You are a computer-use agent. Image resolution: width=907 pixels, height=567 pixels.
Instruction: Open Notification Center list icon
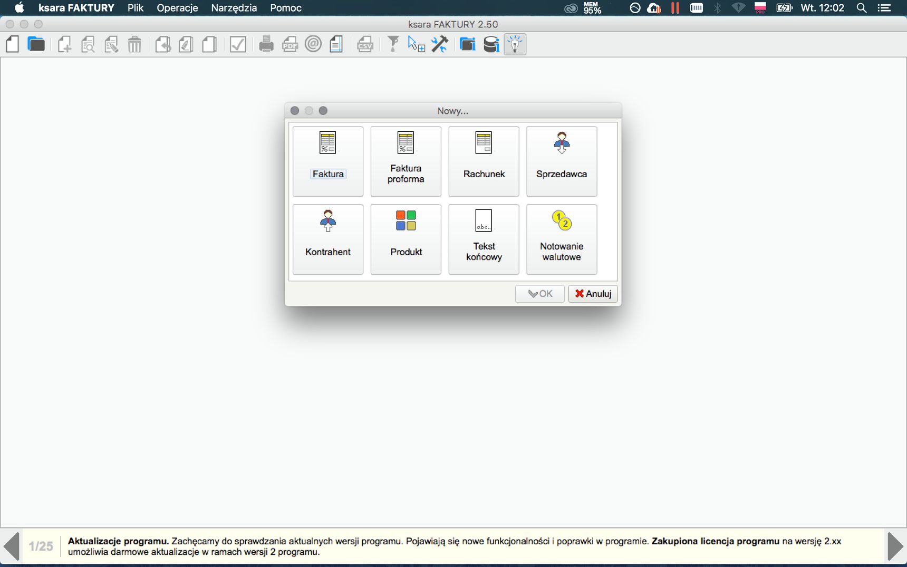pyautogui.click(x=884, y=8)
